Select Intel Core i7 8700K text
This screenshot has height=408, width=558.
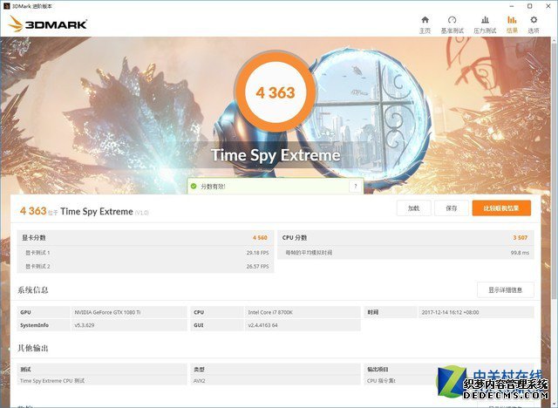270,312
